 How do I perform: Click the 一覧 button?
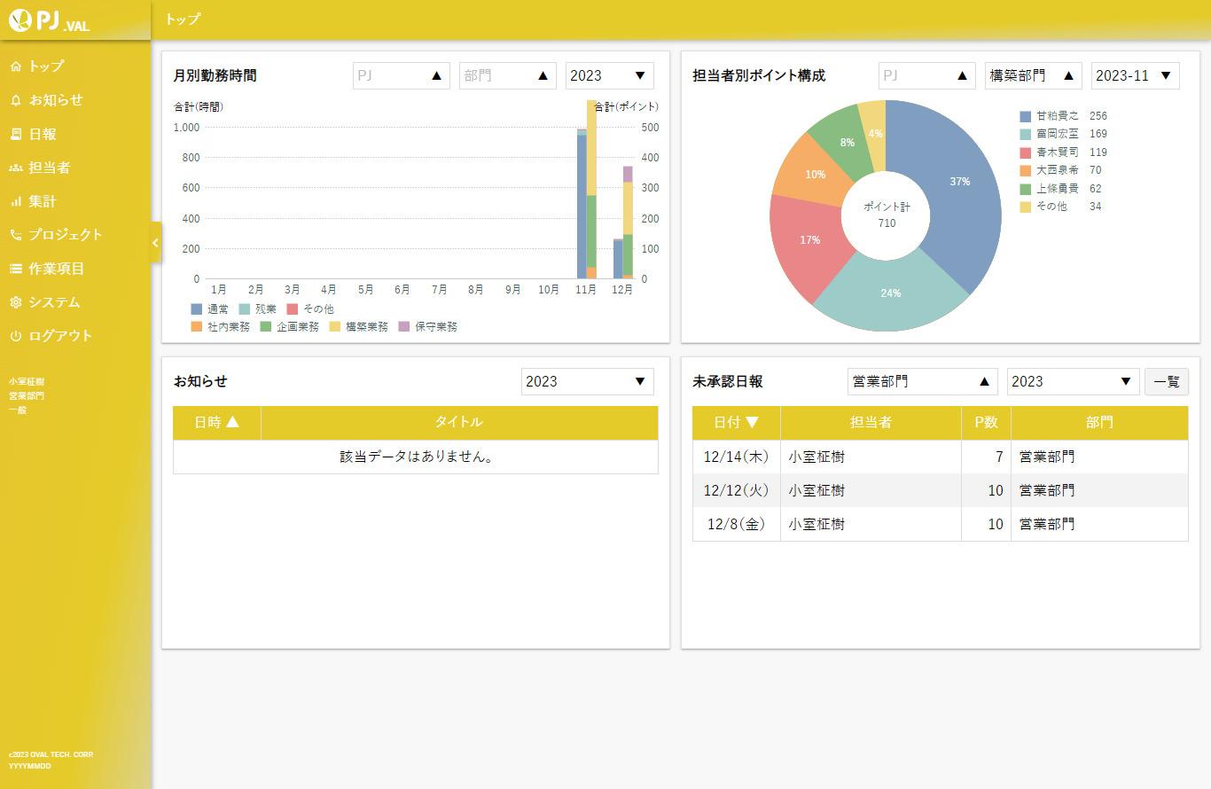1166,382
